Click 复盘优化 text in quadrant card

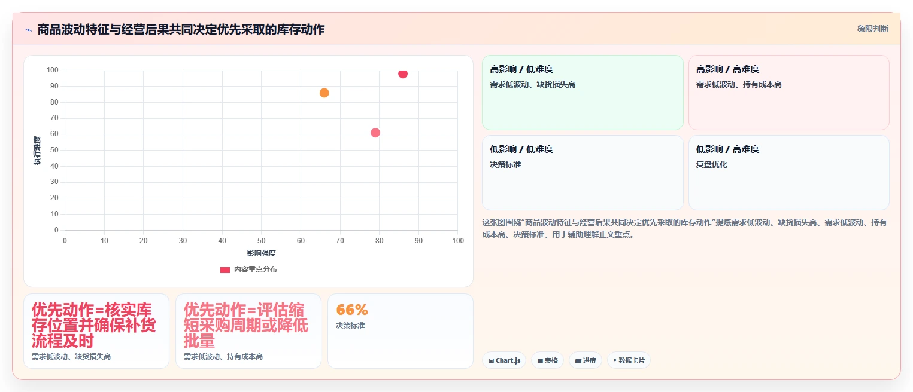711,164
